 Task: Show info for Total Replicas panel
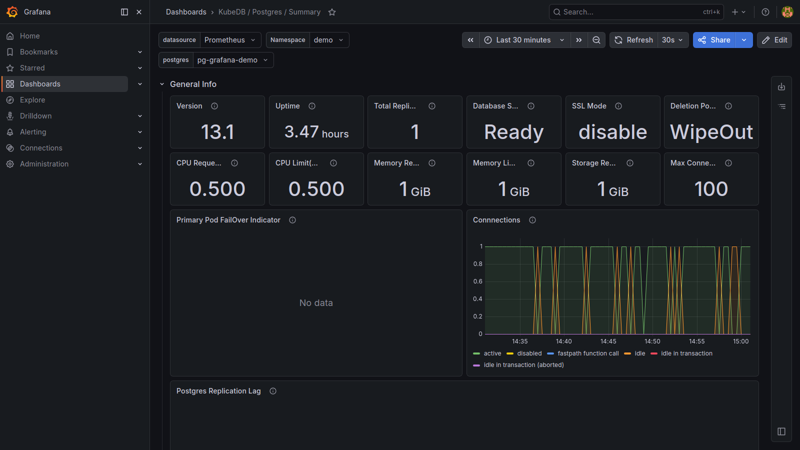click(x=432, y=106)
